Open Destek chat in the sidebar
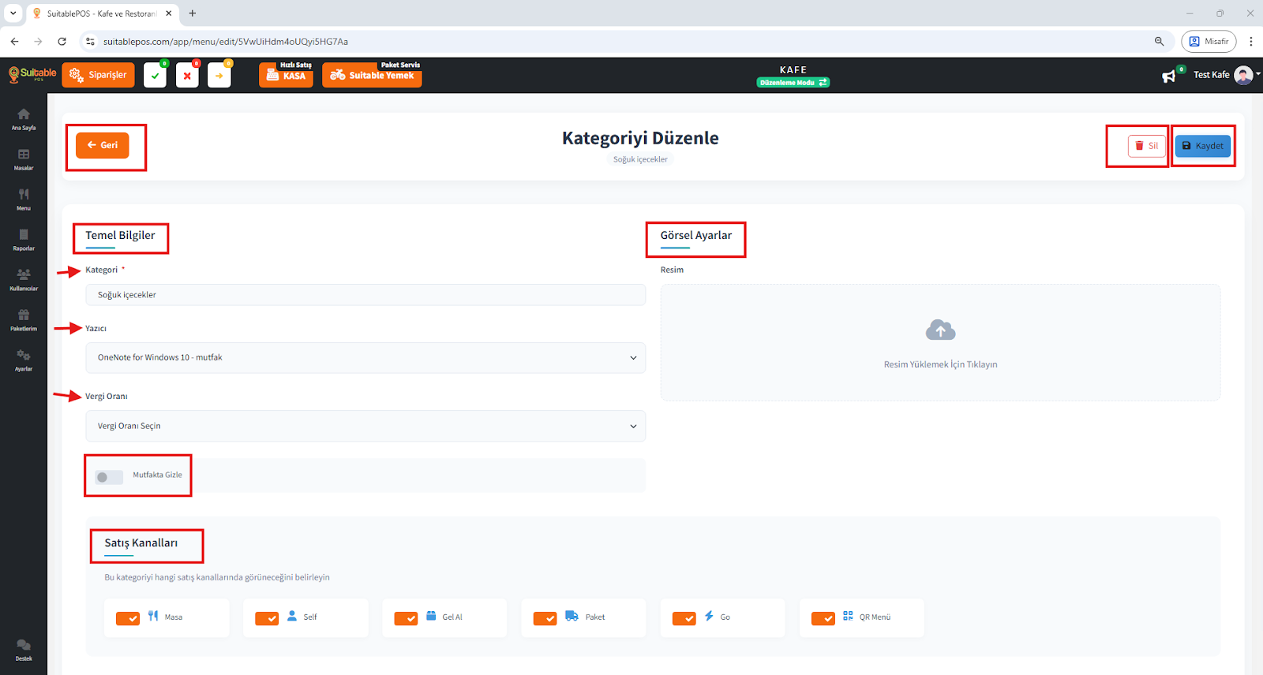 24,650
